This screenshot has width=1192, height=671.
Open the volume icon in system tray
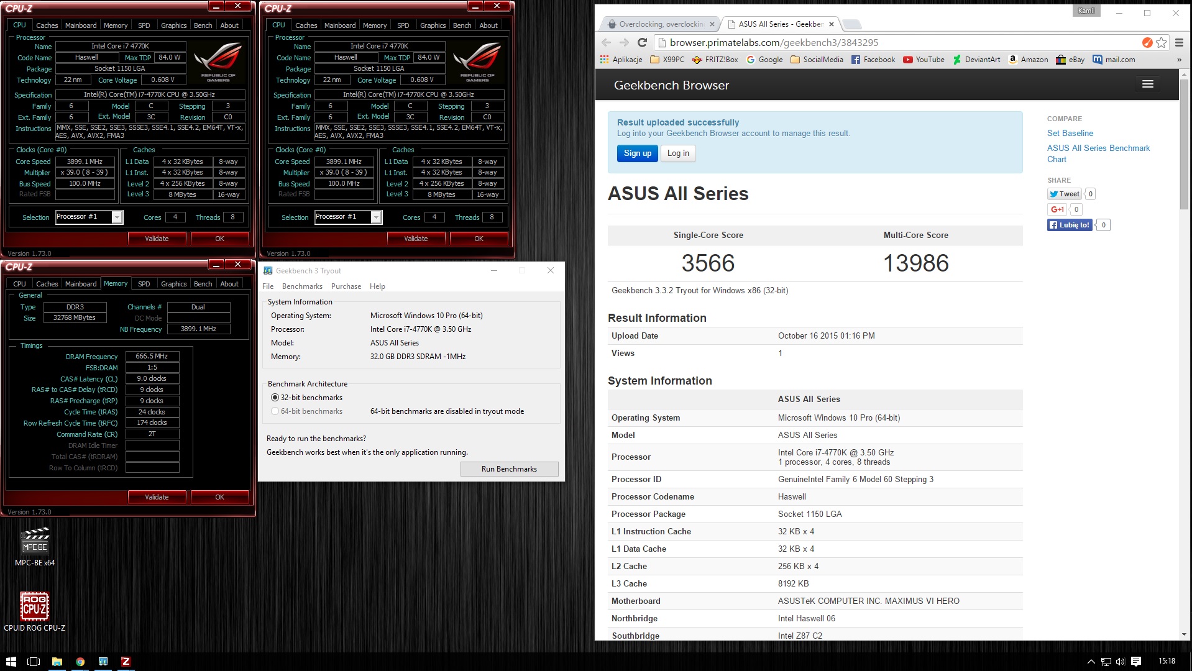tap(1121, 662)
